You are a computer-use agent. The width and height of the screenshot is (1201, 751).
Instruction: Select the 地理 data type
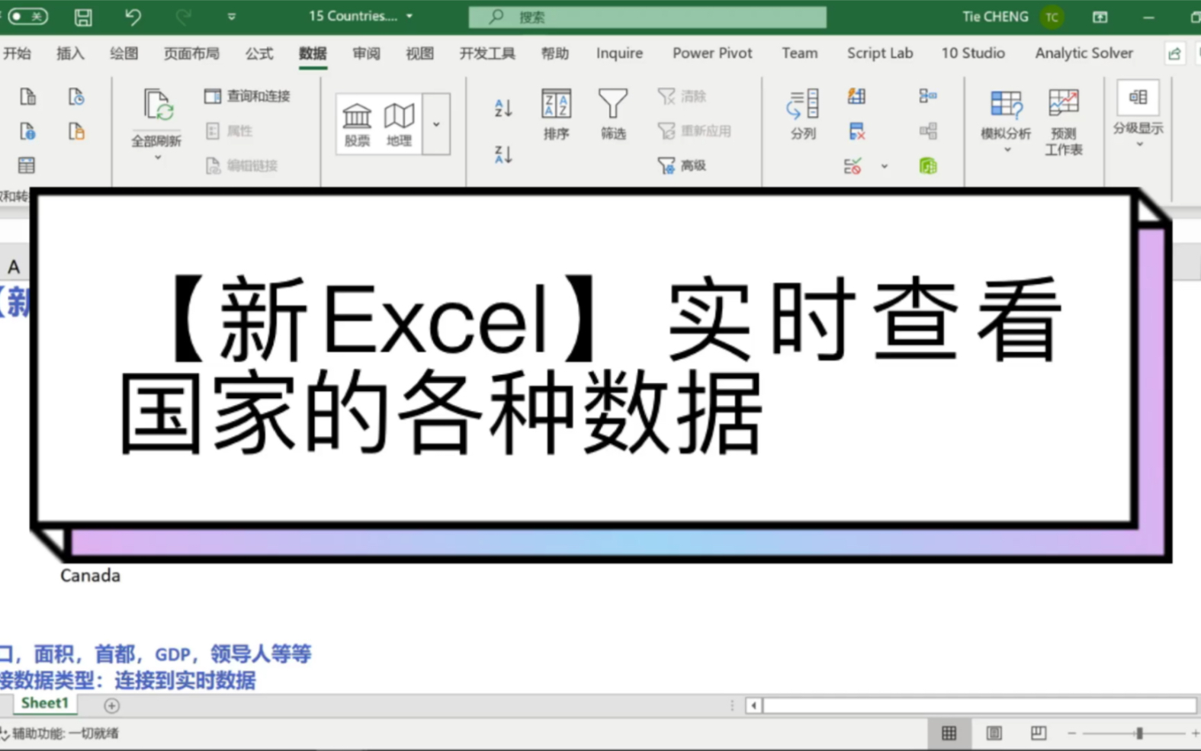pyautogui.click(x=399, y=124)
